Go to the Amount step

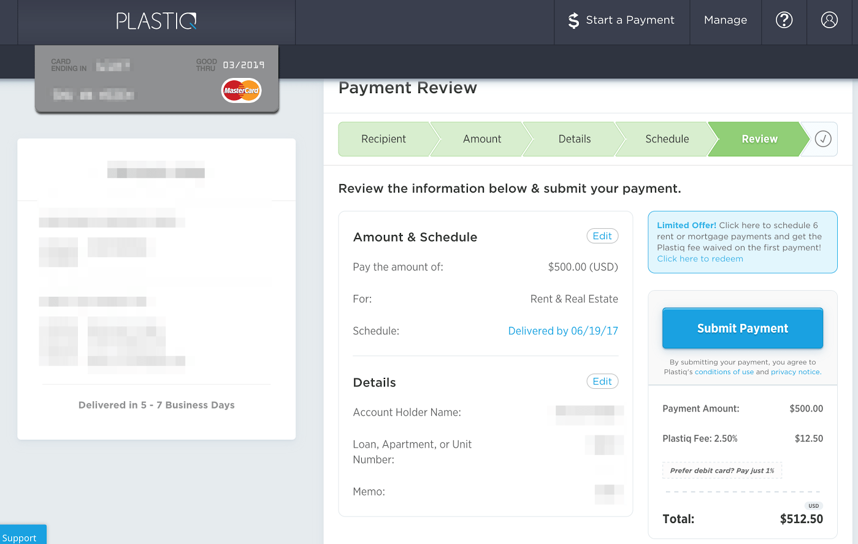[482, 139]
